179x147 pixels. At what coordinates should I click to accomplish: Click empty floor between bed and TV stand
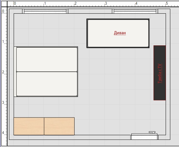coord(115,74)
